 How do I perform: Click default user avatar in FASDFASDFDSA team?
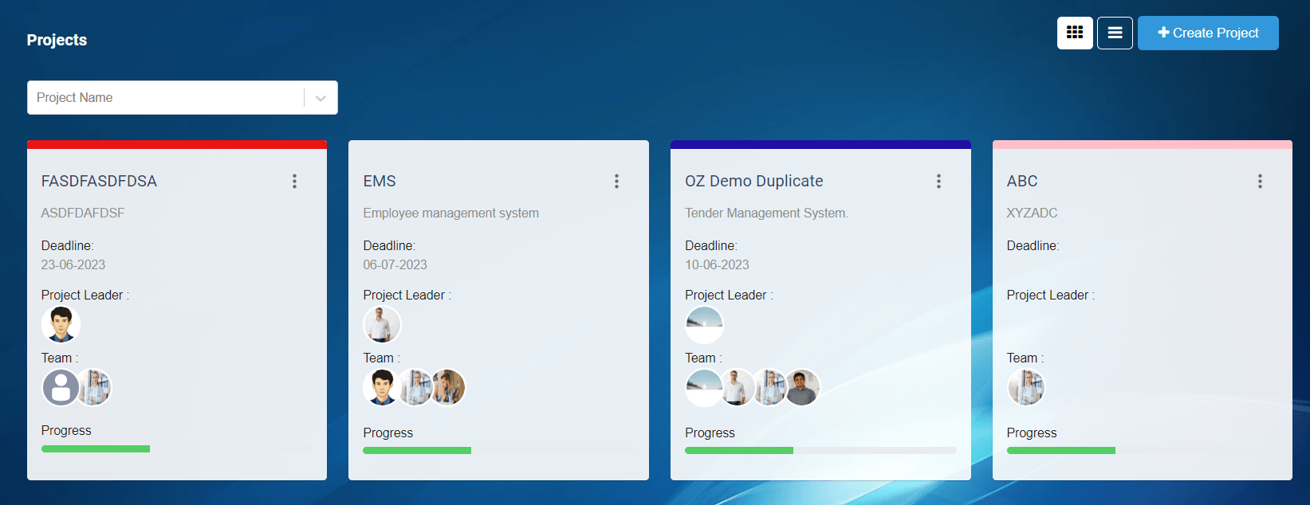point(61,388)
